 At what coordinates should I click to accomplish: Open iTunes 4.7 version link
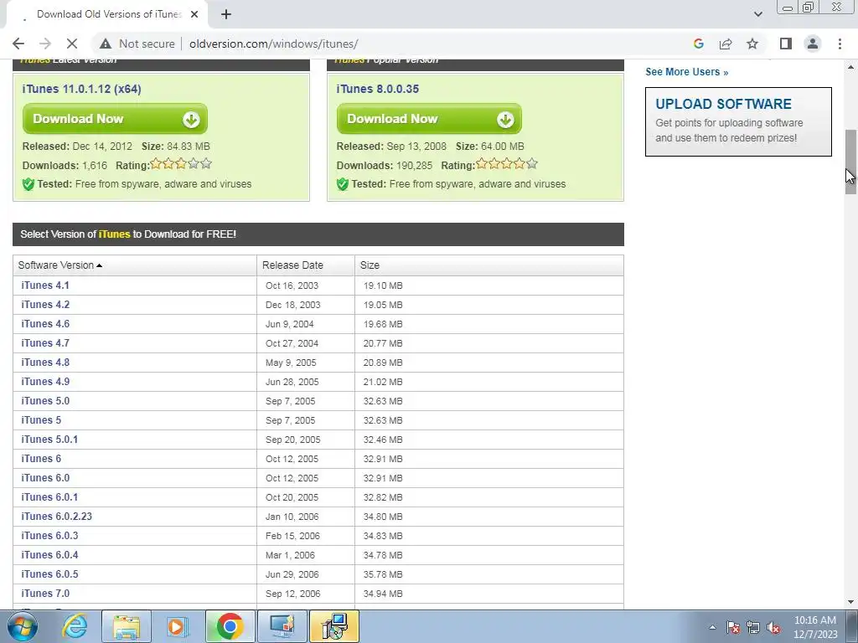click(x=45, y=342)
